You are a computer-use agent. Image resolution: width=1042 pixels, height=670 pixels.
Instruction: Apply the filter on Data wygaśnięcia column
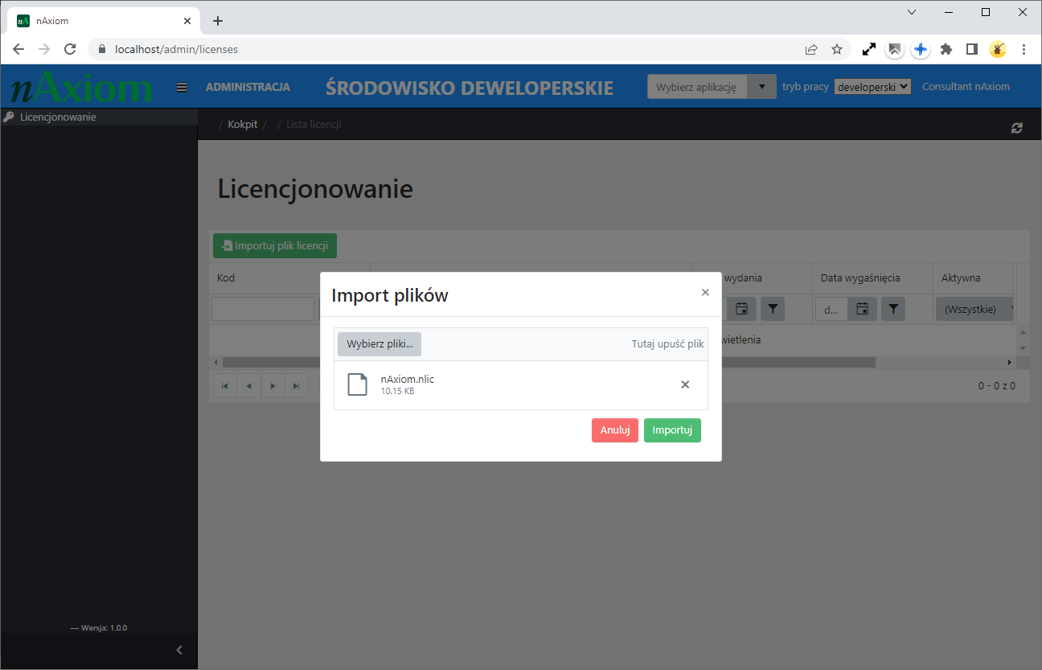pyautogui.click(x=893, y=308)
